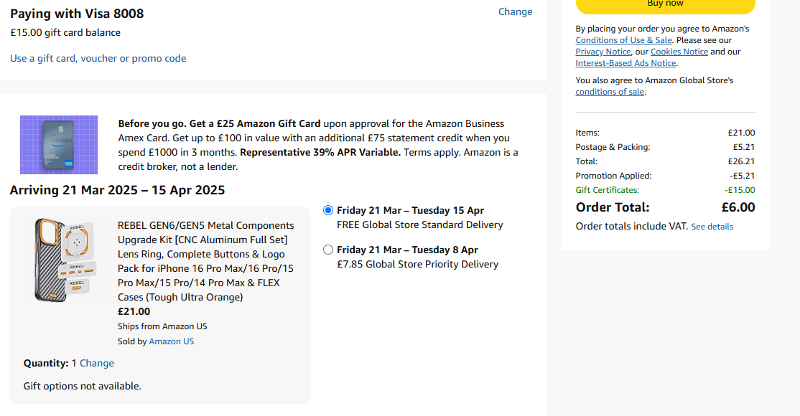Open the Interest-Based Ads Notice link
This screenshot has width=800, height=416.
point(625,63)
